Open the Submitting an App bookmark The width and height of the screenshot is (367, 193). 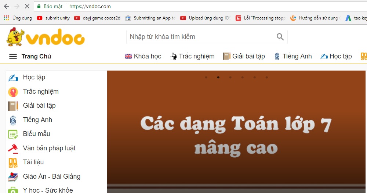(x=150, y=18)
